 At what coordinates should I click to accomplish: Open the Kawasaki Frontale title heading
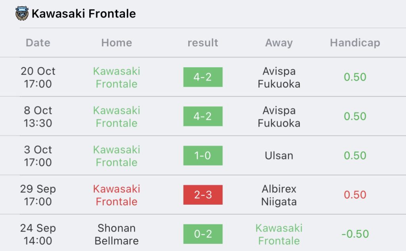(84, 13)
